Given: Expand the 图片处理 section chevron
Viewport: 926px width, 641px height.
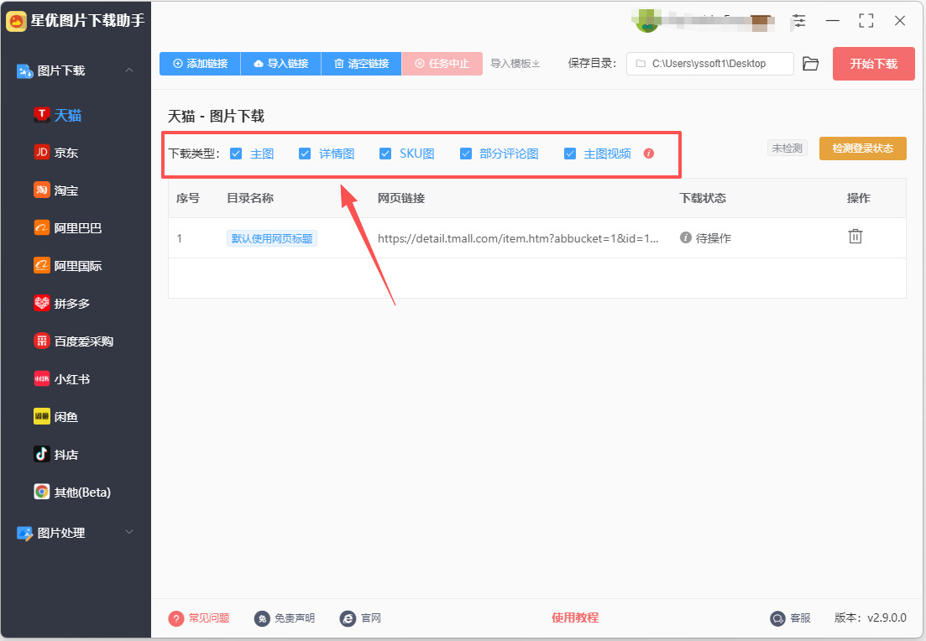Looking at the screenshot, I should (129, 532).
